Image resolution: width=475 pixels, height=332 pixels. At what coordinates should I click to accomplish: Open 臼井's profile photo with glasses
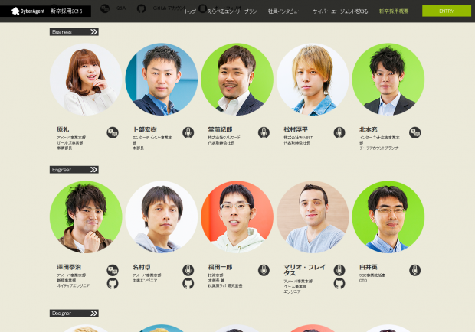pos(388,216)
